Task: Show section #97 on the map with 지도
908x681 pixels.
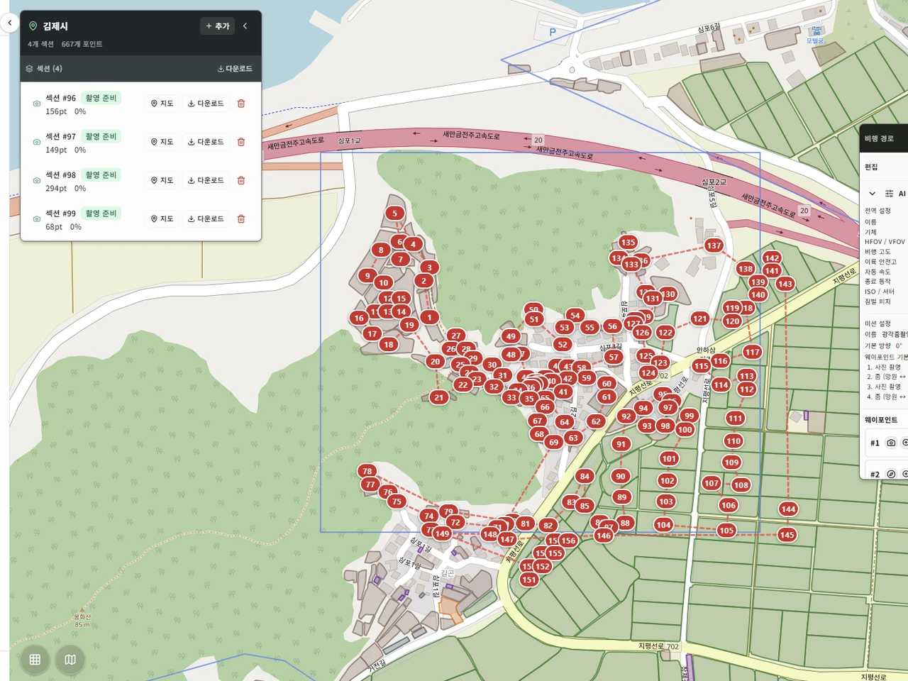Action: (162, 142)
